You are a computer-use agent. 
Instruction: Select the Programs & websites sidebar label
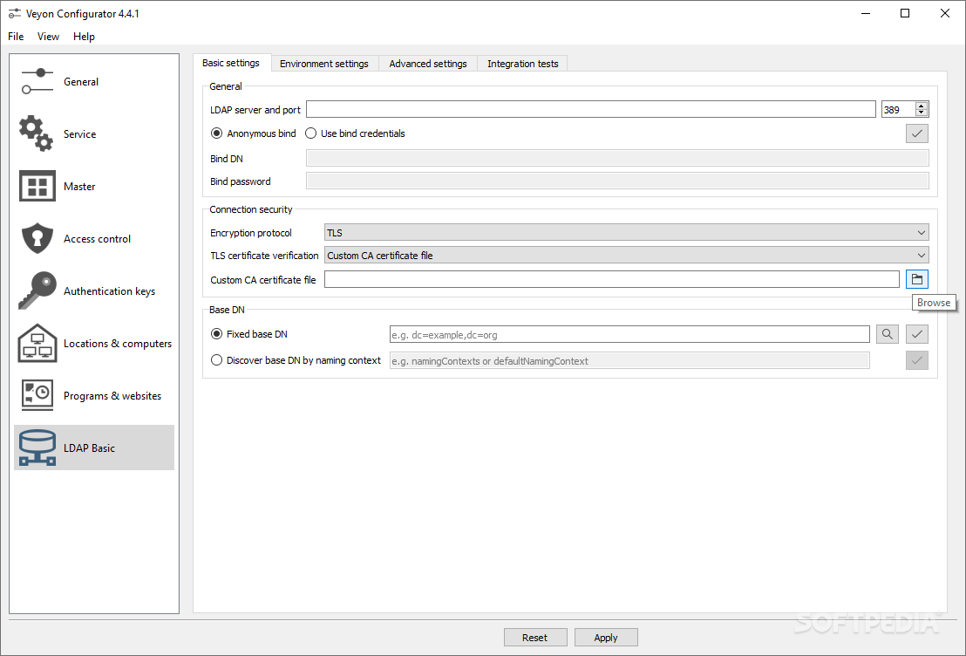pos(112,396)
